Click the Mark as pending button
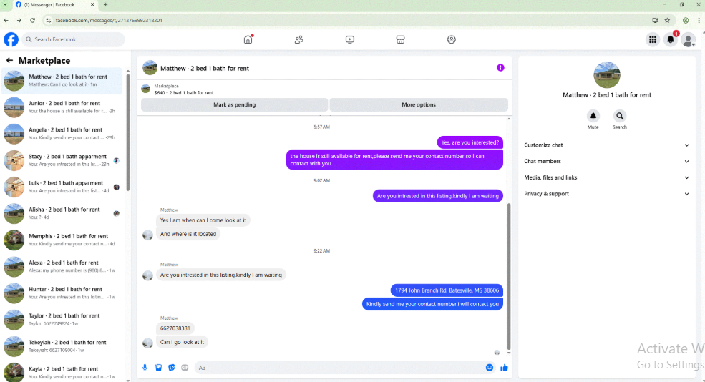 tap(234, 104)
